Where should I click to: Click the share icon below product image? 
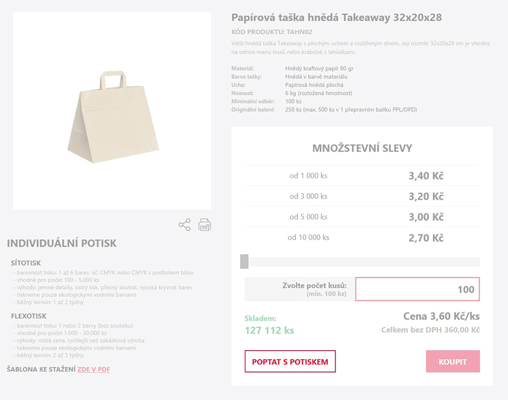(185, 225)
